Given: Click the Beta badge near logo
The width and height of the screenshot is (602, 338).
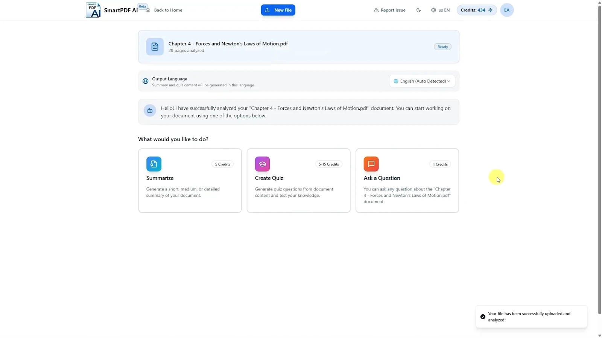Looking at the screenshot, I should click(142, 6).
